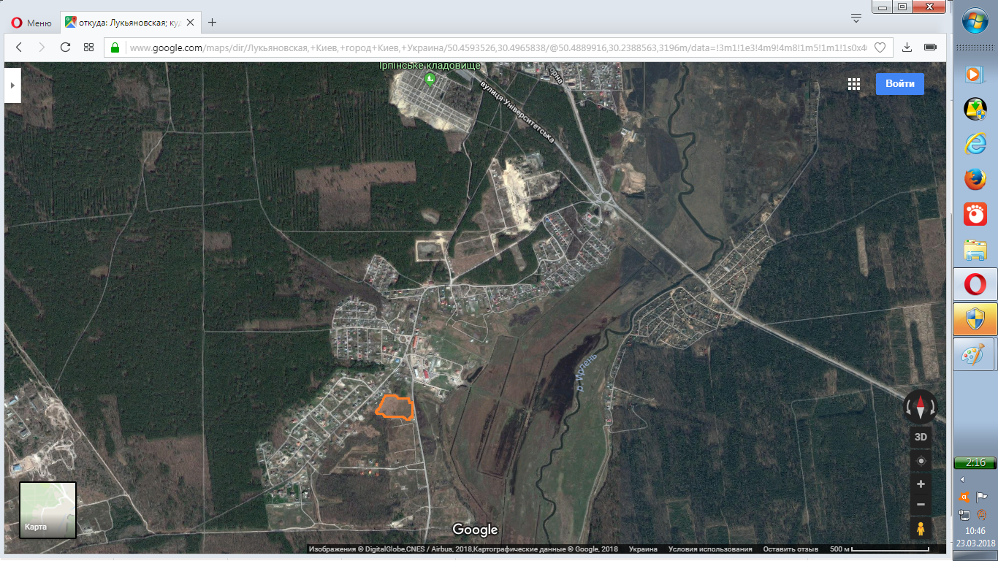Add page to bookmarks with heart icon
The image size is (998, 561).
[x=880, y=47]
